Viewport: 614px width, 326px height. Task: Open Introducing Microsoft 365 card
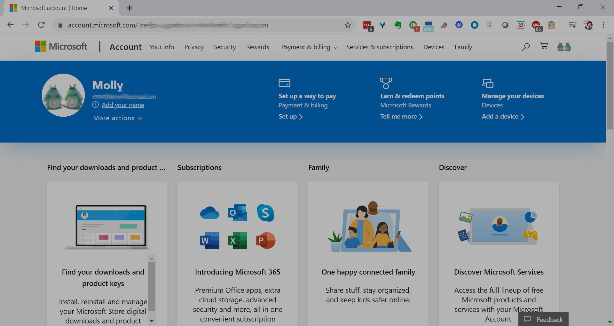pos(238,254)
